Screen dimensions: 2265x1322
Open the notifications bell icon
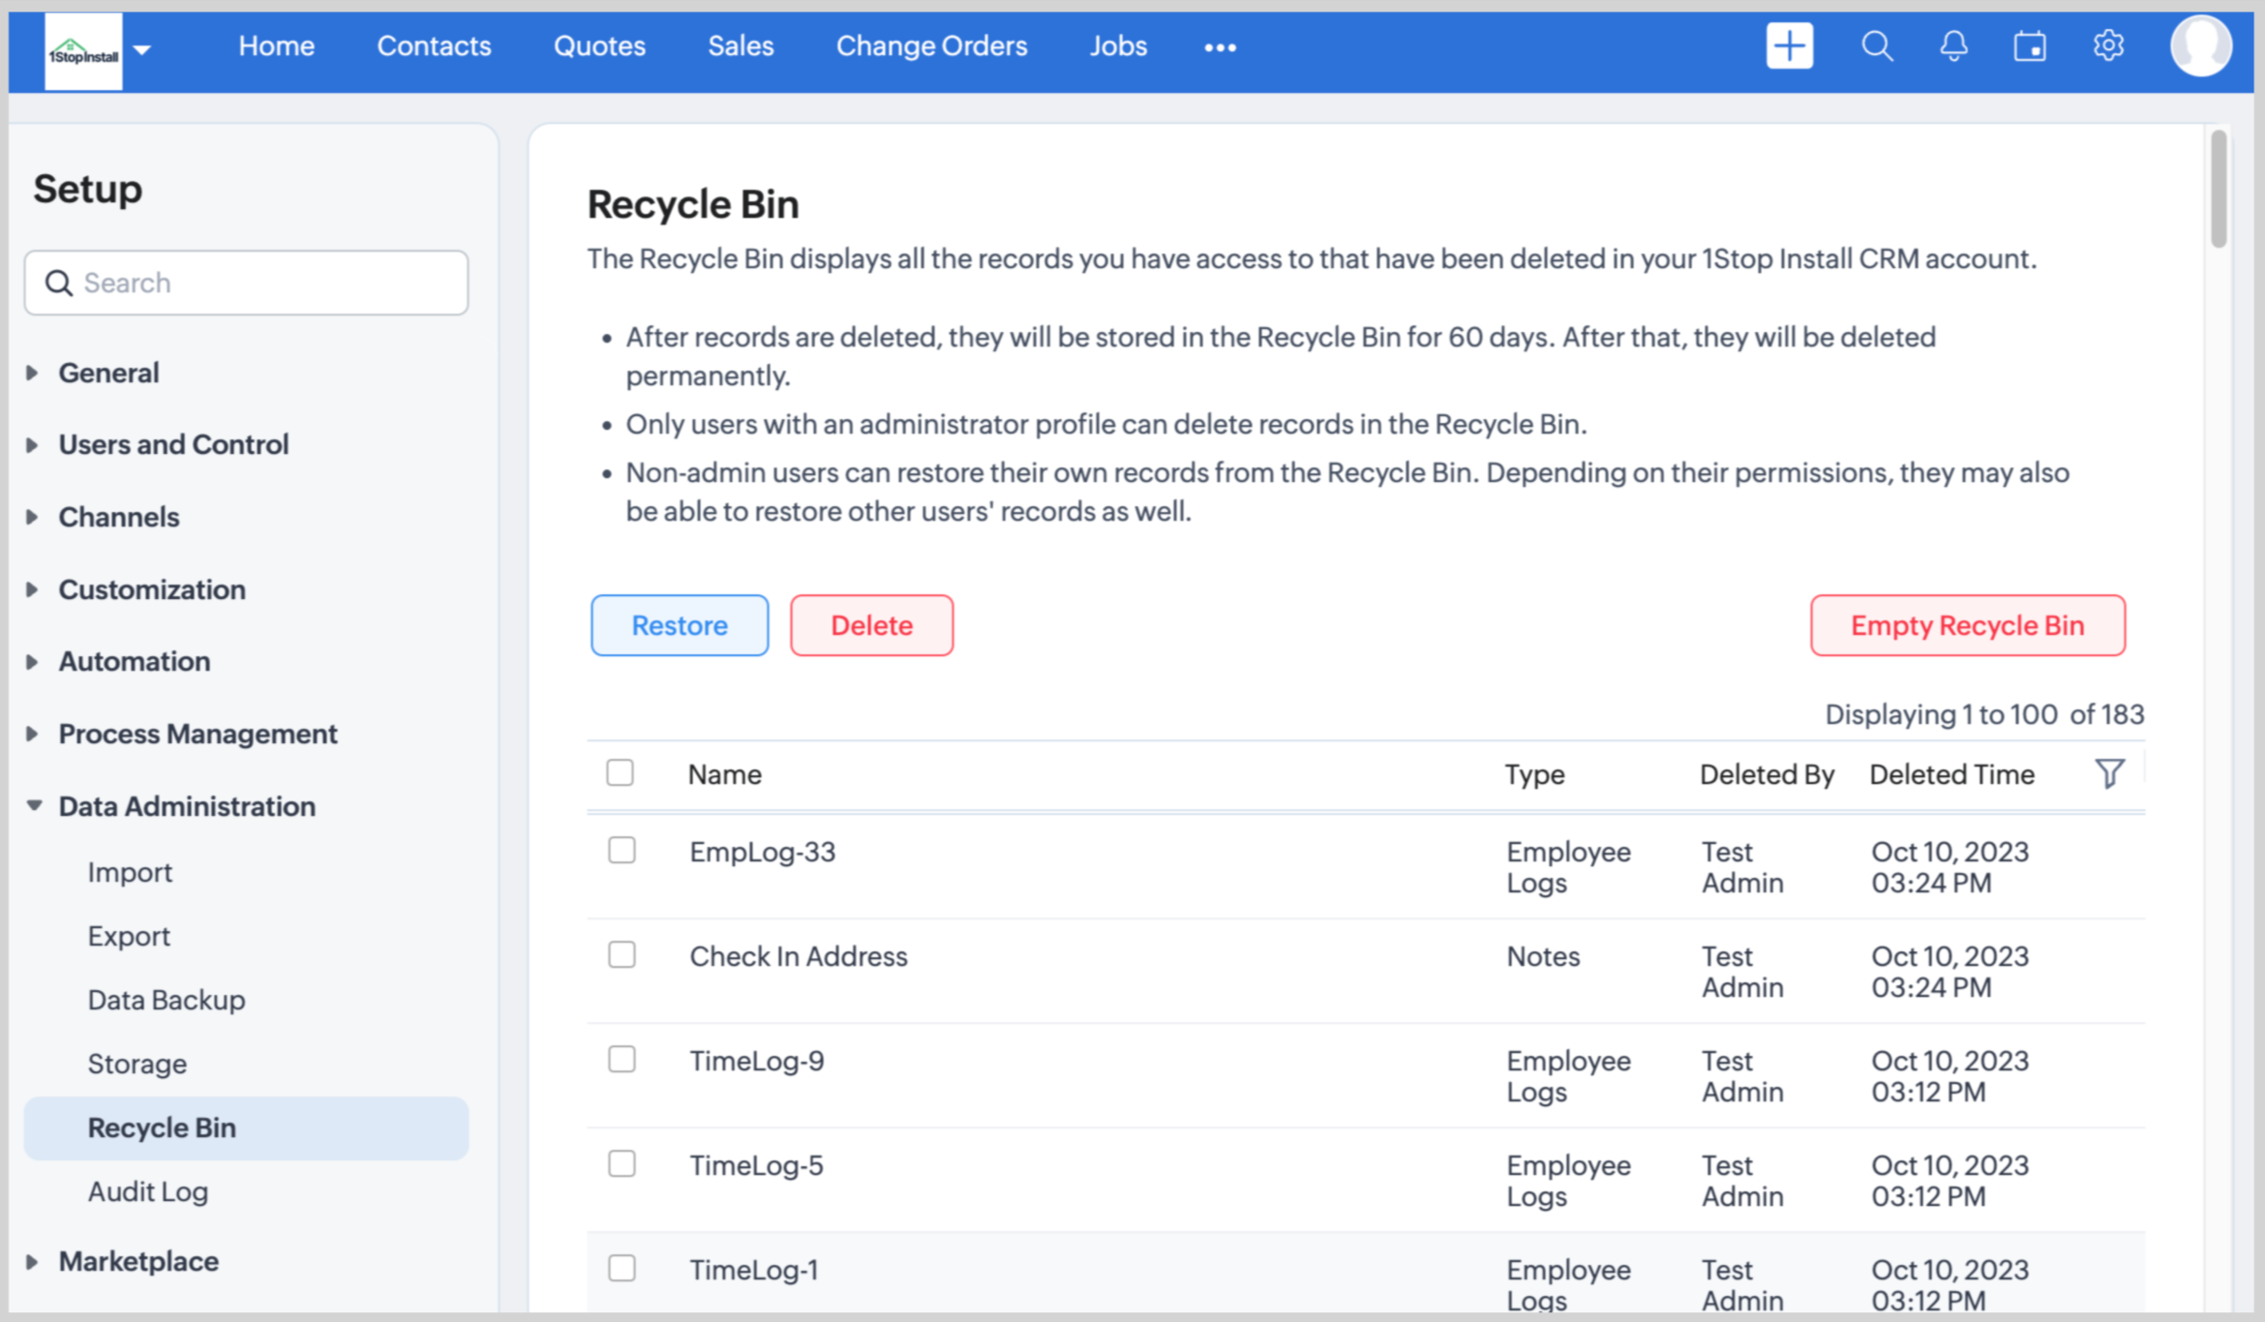coord(1953,46)
